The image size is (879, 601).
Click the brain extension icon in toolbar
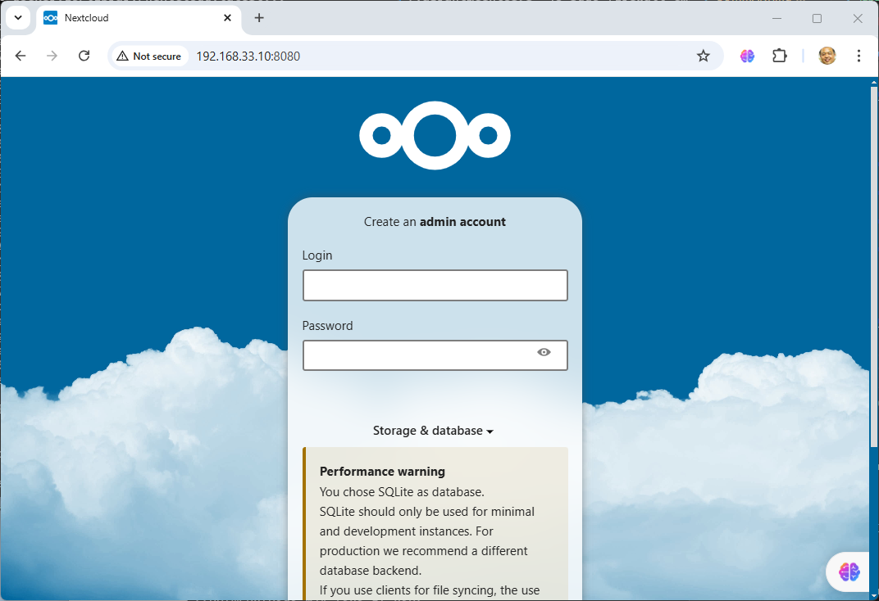point(747,56)
